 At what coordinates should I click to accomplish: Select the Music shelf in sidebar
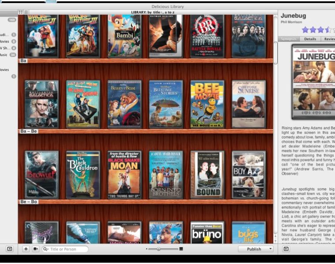[x=4, y=55]
